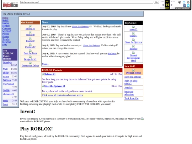Click More... news link
This screenshot has width=192, height=144.
click(x=46, y=64)
